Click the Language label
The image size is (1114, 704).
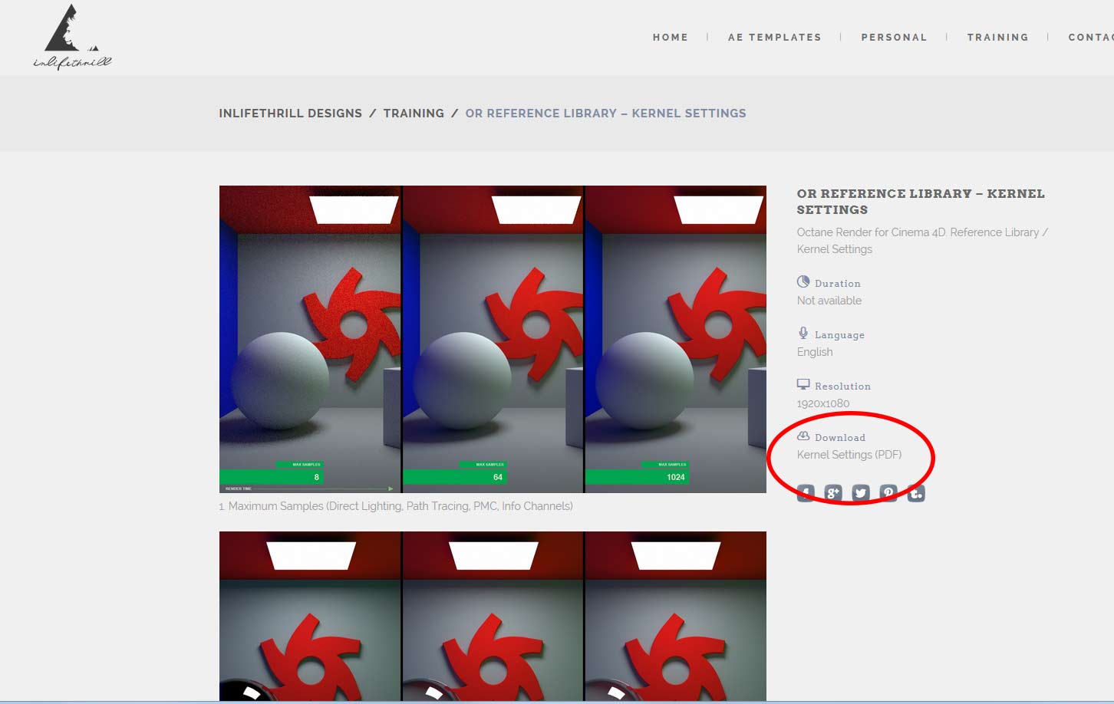click(x=839, y=335)
